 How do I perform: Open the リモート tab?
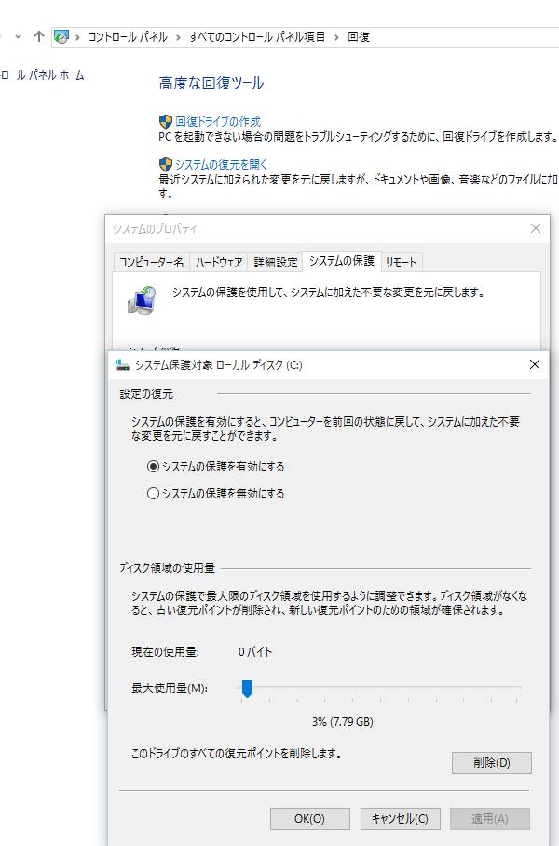point(402,262)
